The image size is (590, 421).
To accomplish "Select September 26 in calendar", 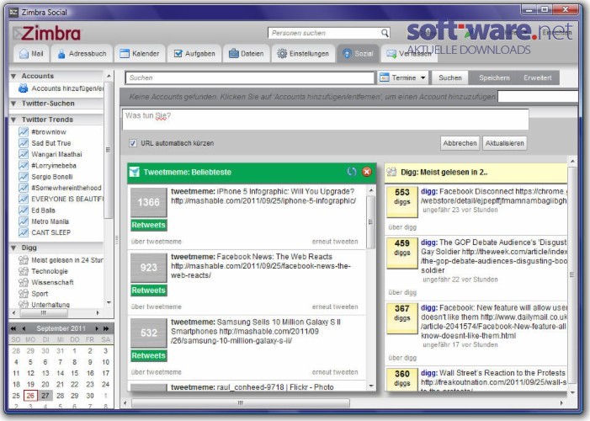I will click(x=30, y=396).
